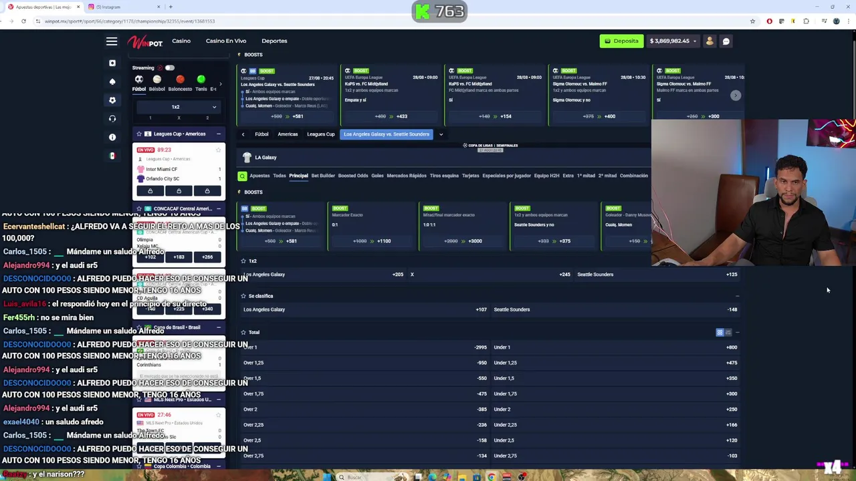Open Windows taskbar search box
The image size is (856, 481).
[364, 476]
